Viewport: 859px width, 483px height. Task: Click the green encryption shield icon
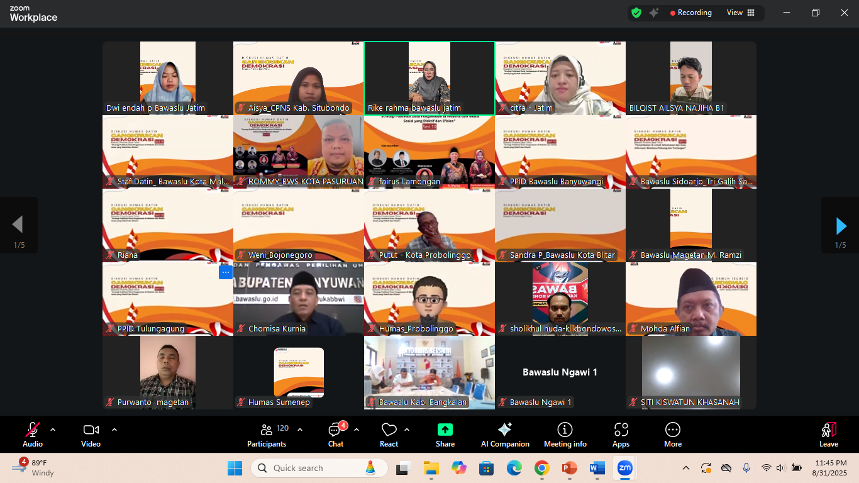tap(636, 13)
